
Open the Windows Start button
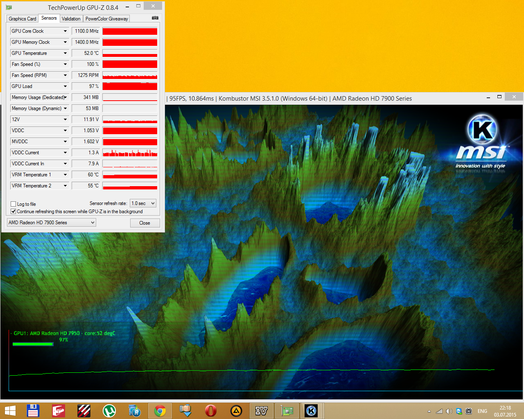[10, 411]
